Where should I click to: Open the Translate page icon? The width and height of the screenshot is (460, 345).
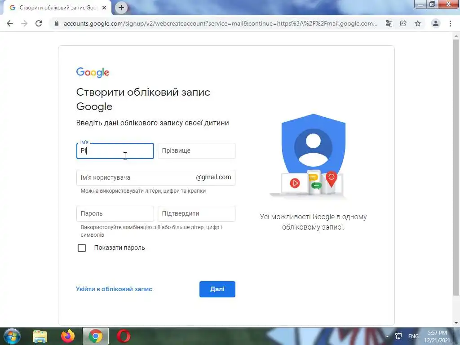[389, 23]
